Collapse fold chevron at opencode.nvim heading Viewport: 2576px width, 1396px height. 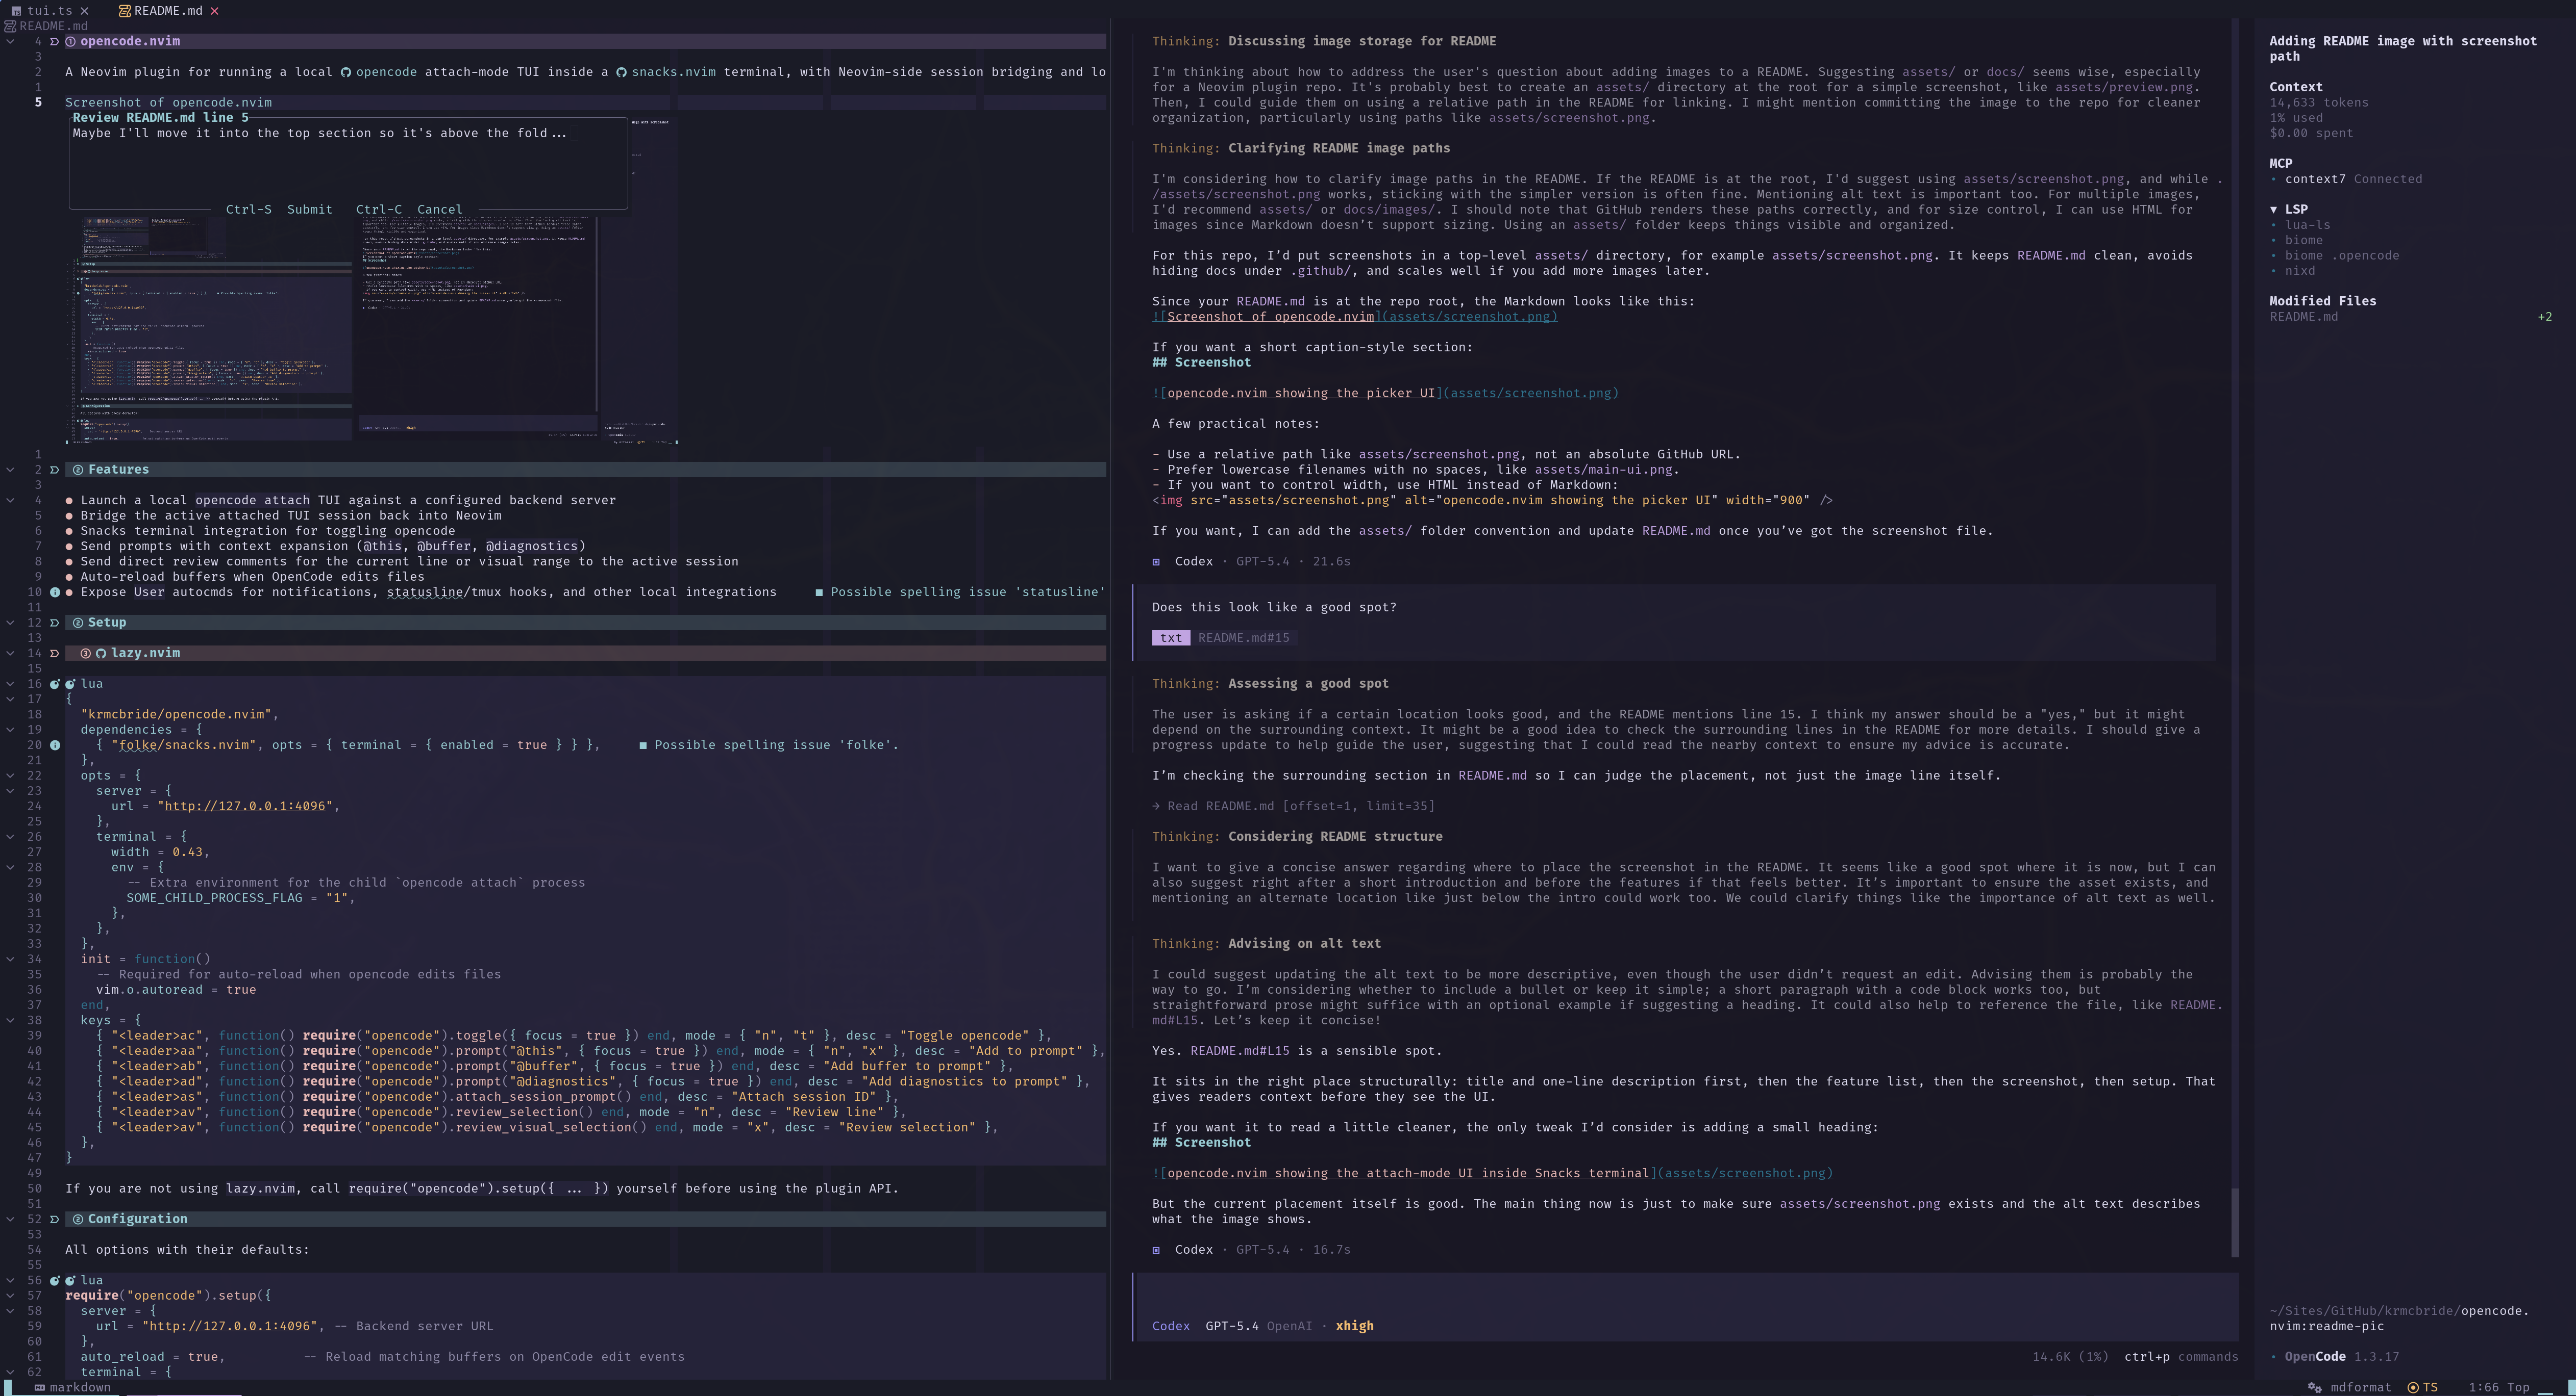point(10,41)
